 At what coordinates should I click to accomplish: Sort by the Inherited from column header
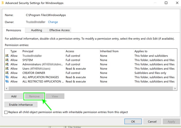[x=109, y=51]
